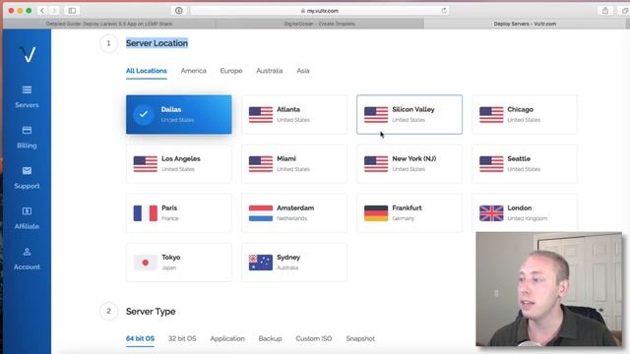Open the Custom ISO tab
Image resolution: width=630 pixels, height=354 pixels.
[x=314, y=338]
